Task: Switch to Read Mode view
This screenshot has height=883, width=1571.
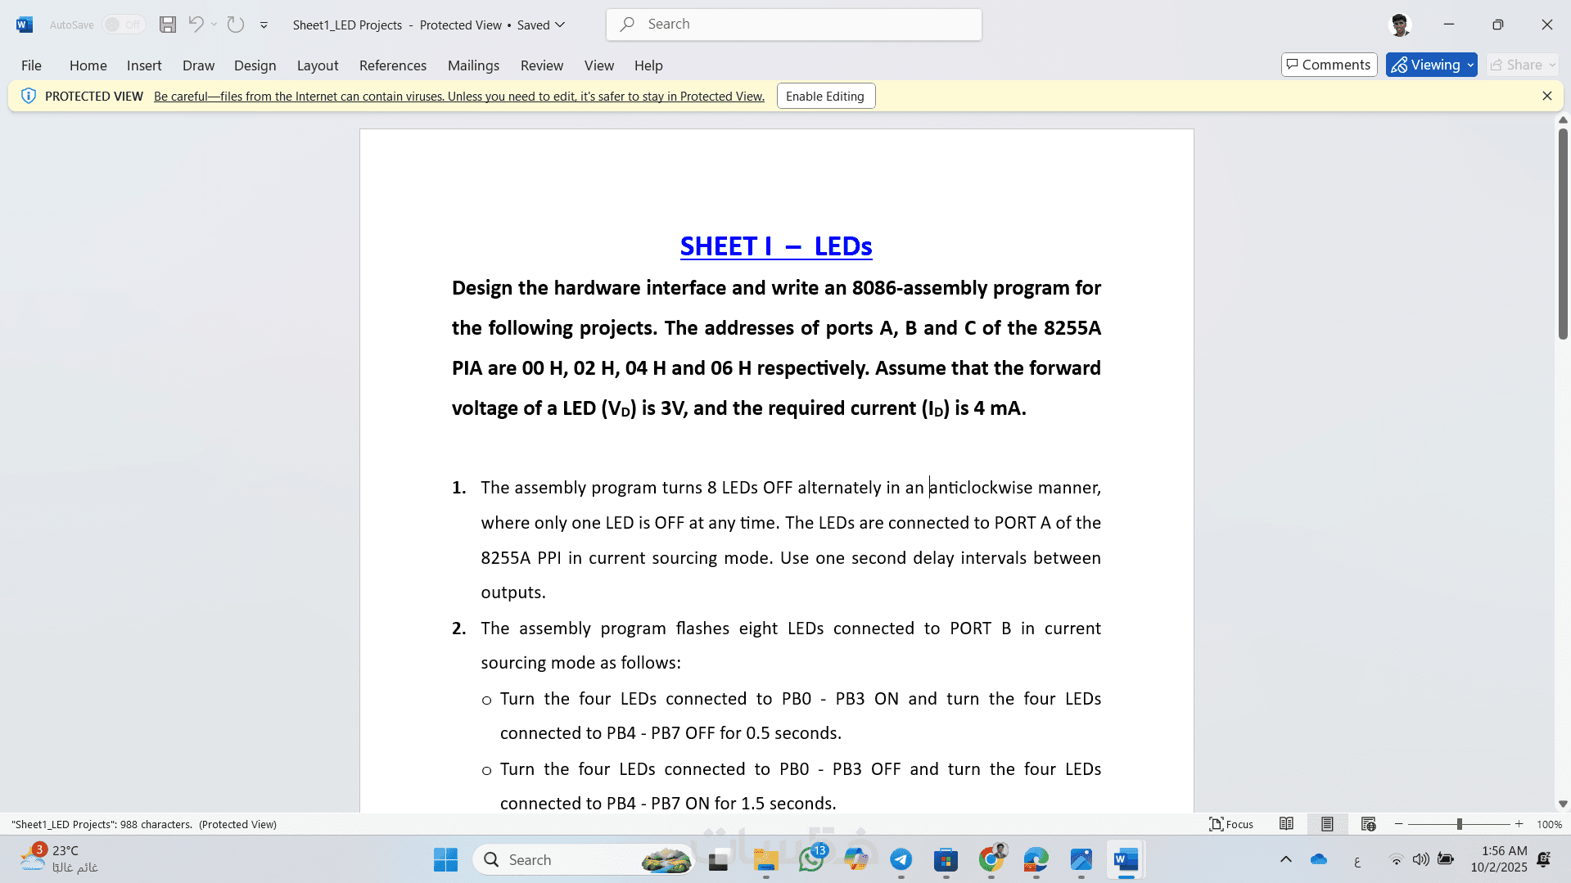Action: (x=1287, y=824)
